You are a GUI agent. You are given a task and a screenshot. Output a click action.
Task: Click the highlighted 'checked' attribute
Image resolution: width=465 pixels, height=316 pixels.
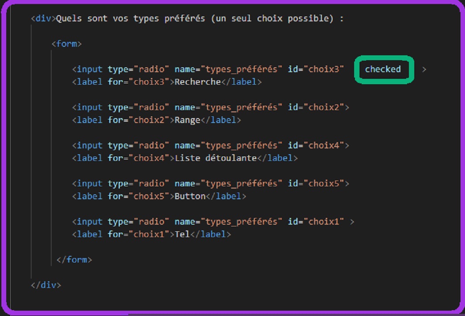pos(383,69)
